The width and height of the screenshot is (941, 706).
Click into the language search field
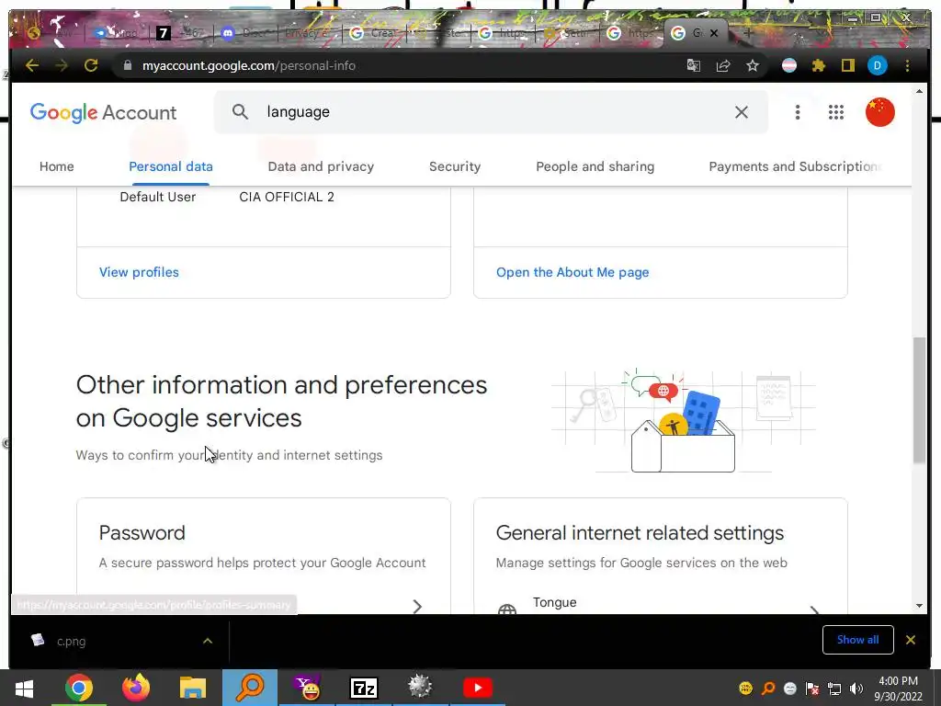[x=493, y=111]
